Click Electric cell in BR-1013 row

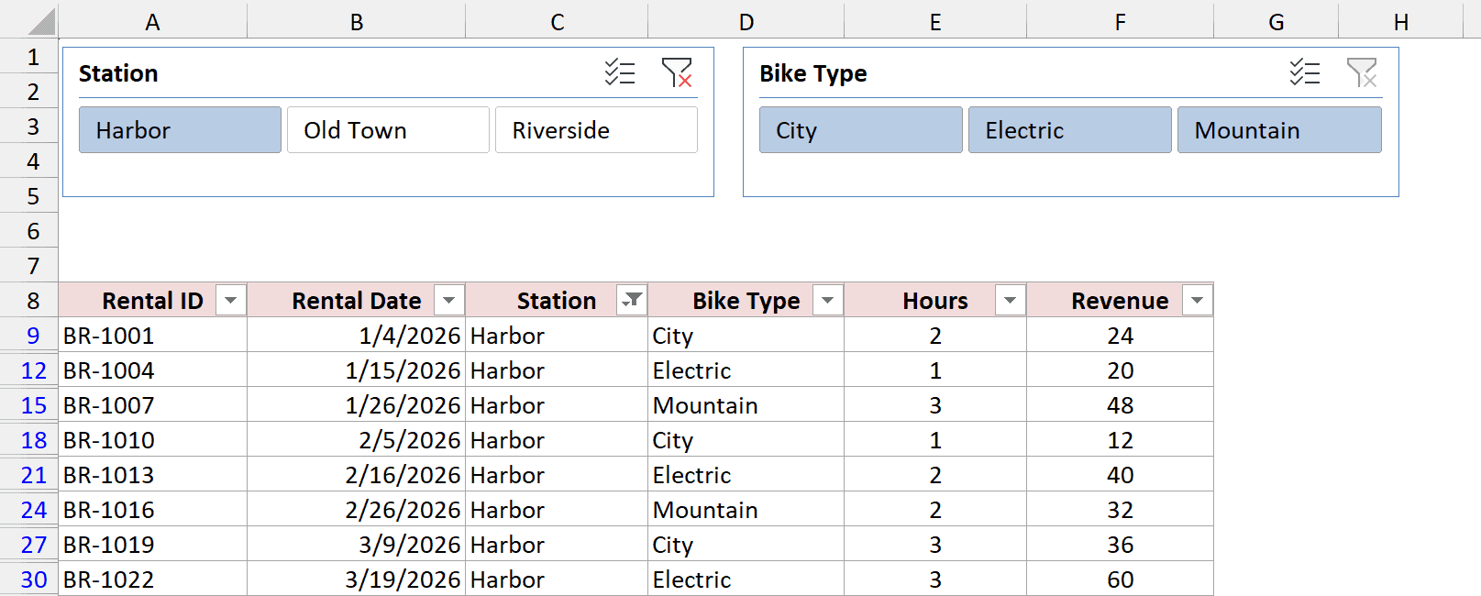(746, 474)
